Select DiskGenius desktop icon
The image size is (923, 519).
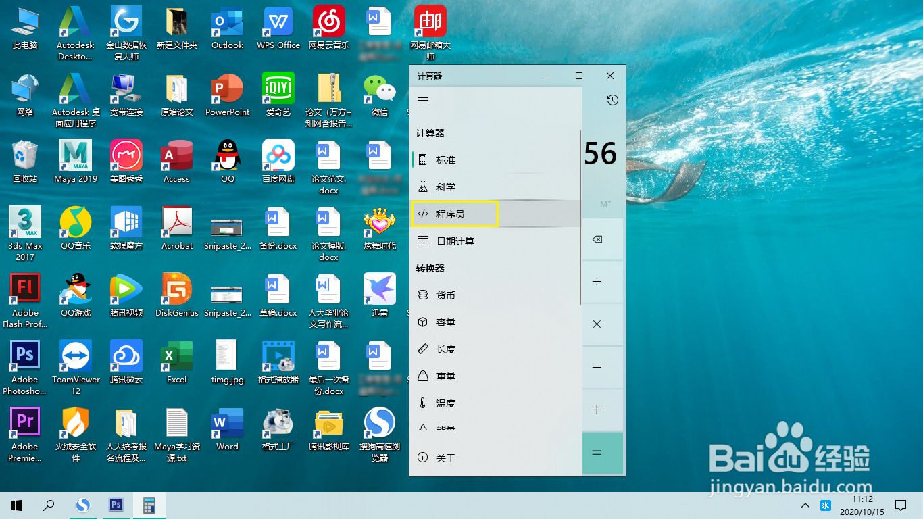(x=177, y=297)
